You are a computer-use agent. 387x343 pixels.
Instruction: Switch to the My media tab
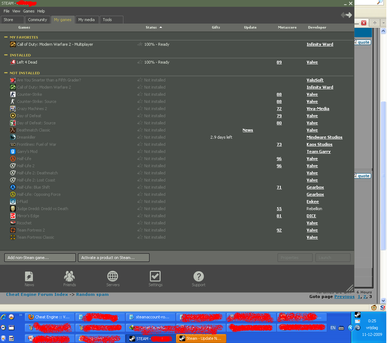coord(87,20)
